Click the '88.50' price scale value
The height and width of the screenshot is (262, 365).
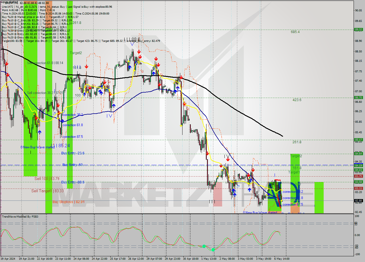(x=359, y=52)
